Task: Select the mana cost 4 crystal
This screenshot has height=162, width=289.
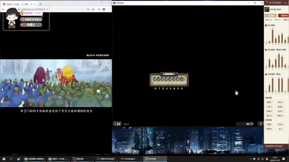Action: pos(170,79)
